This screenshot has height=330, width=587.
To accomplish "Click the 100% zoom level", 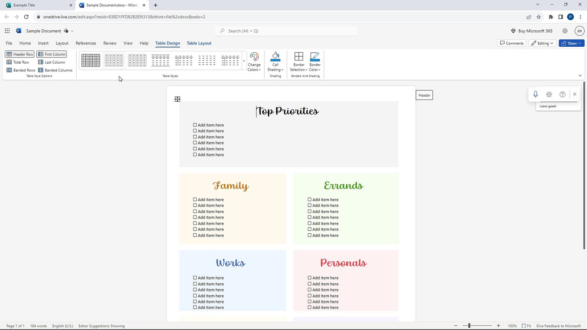I will tap(512, 326).
